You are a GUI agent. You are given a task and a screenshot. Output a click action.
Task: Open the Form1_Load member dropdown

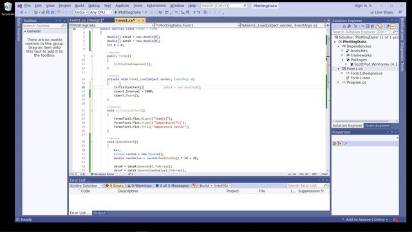click(283, 25)
